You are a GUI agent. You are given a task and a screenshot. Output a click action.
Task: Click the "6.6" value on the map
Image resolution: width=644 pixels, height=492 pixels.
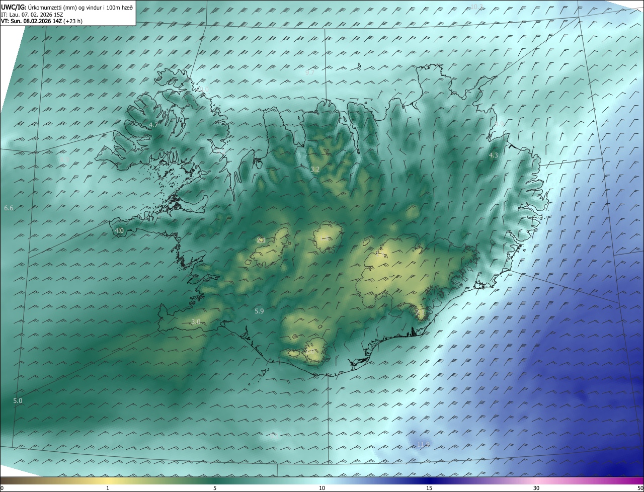(x=9, y=208)
